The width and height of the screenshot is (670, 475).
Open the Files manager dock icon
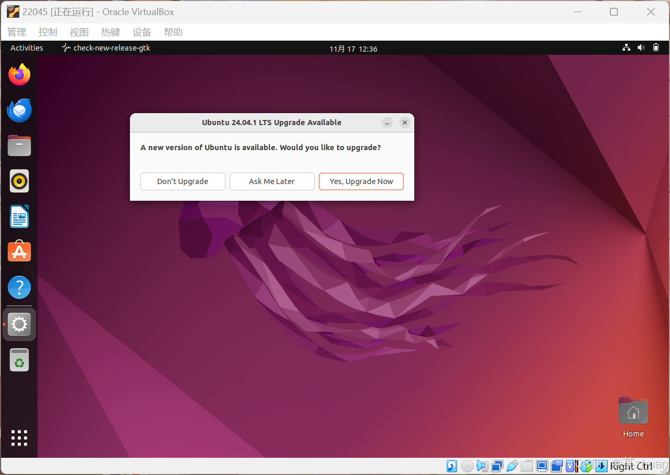(19, 145)
